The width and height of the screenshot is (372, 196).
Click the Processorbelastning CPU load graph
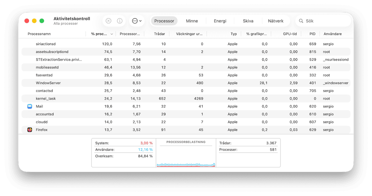[x=186, y=155]
